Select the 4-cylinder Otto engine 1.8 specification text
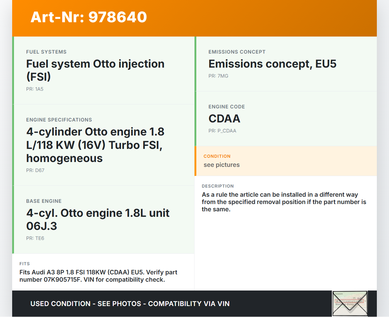The height and width of the screenshot is (317, 389). (x=95, y=145)
